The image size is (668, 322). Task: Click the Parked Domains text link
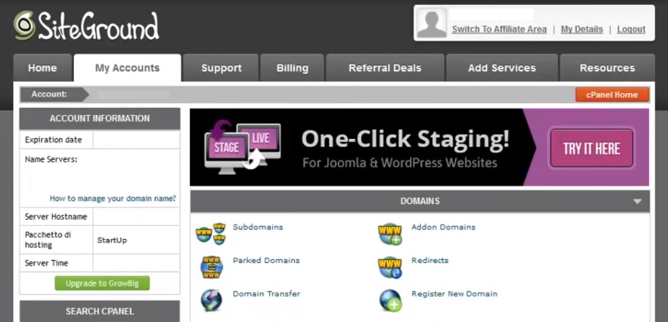(266, 261)
